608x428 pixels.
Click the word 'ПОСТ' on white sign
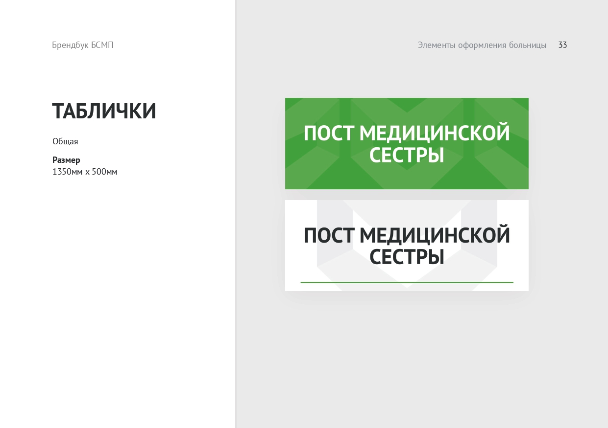pos(330,236)
